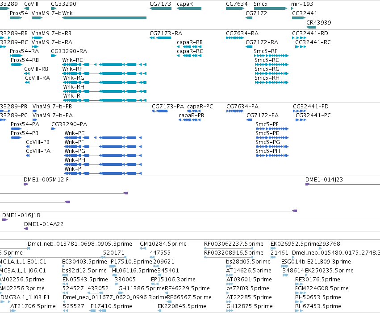Click the CG7634-RA transcript label
The width and height of the screenshot is (380, 313).
click(x=242, y=33)
